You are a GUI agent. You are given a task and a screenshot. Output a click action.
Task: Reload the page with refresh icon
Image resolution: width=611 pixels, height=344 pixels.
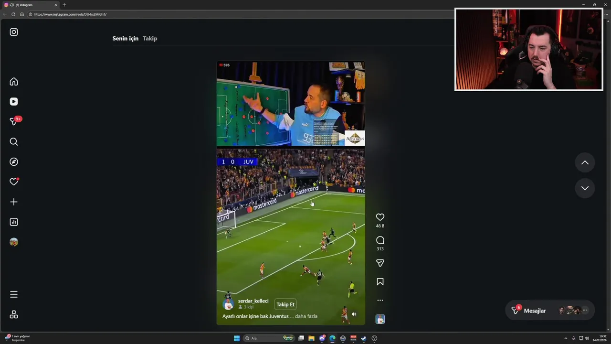click(x=13, y=14)
